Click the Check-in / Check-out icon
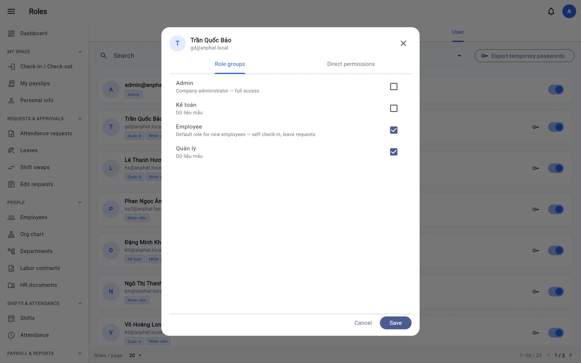Image resolution: width=581 pixels, height=363 pixels. coord(11,66)
